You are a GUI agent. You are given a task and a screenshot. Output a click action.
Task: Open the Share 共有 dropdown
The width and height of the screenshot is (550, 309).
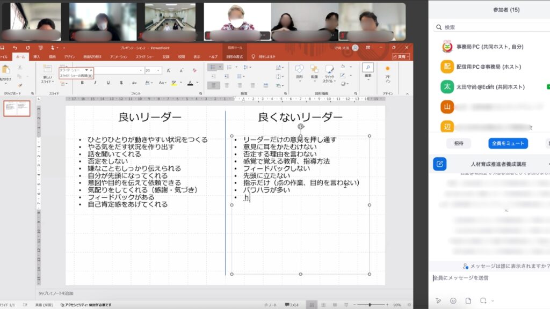coord(401,56)
